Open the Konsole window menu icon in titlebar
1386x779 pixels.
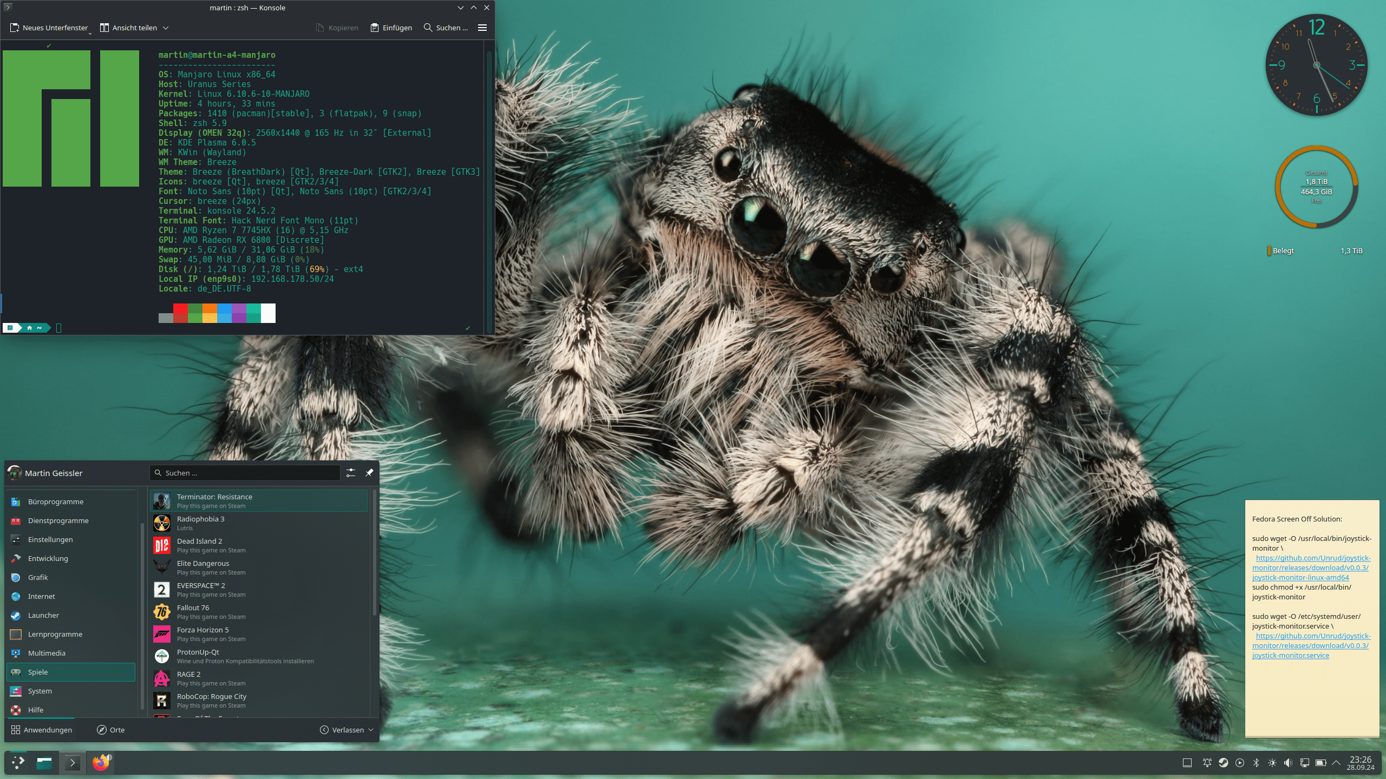coord(8,8)
